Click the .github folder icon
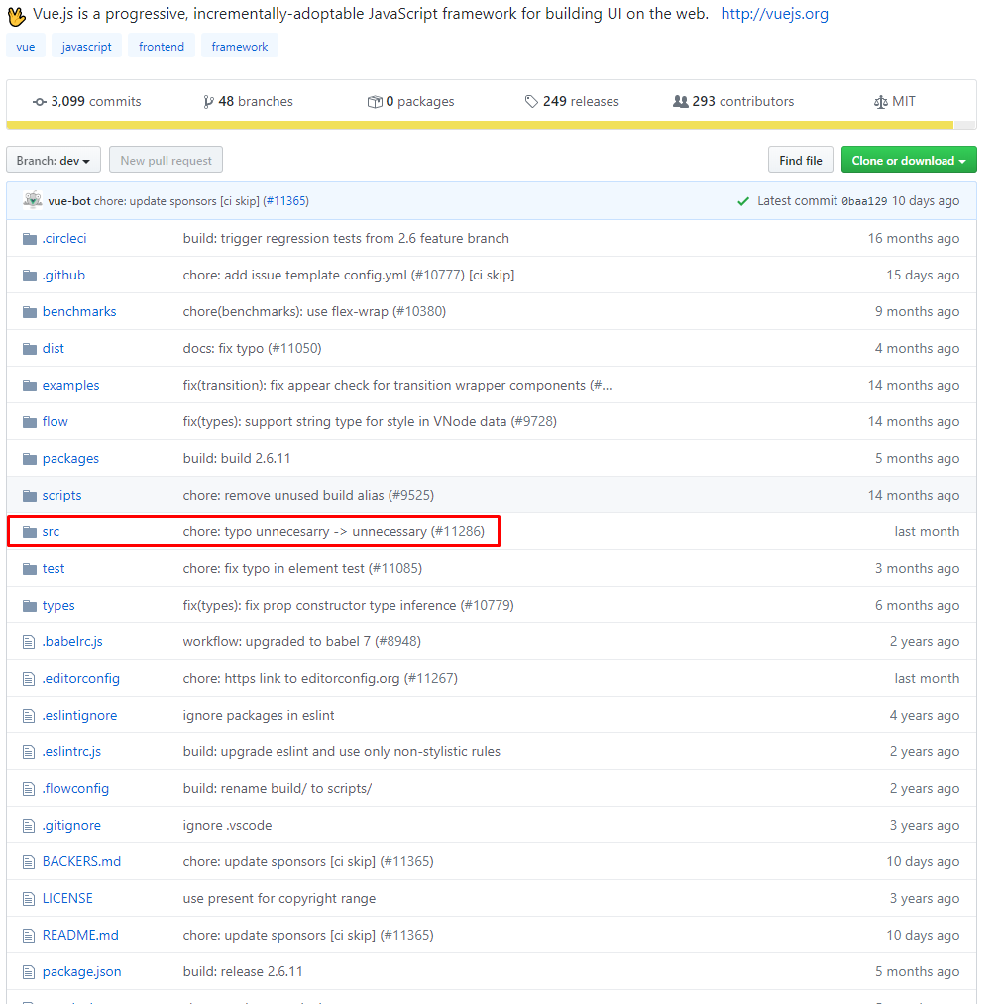The image size is (1002, 1004). (x=30, y=276)
